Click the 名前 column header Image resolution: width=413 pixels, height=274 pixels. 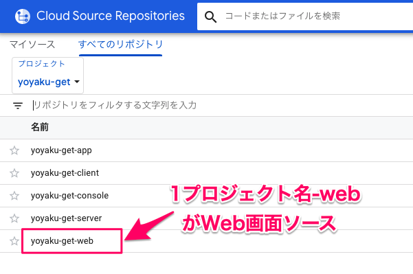click(x=40, y=127)
